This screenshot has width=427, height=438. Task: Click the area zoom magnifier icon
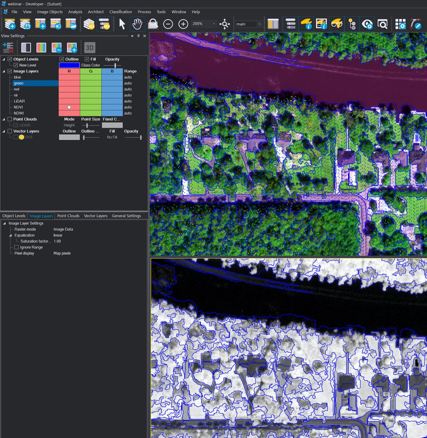[153, 24]
